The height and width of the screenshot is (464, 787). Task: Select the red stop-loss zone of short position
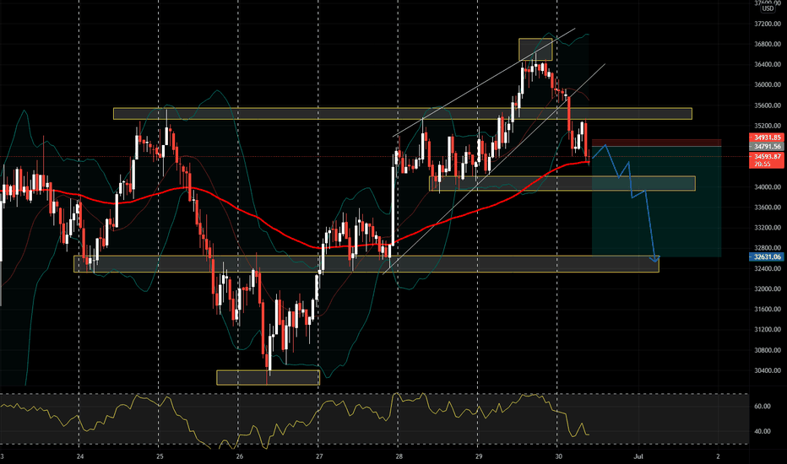pos(656,143)
